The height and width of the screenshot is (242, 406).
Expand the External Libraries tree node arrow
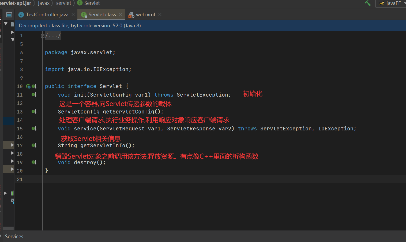click(x=5, y=193)
